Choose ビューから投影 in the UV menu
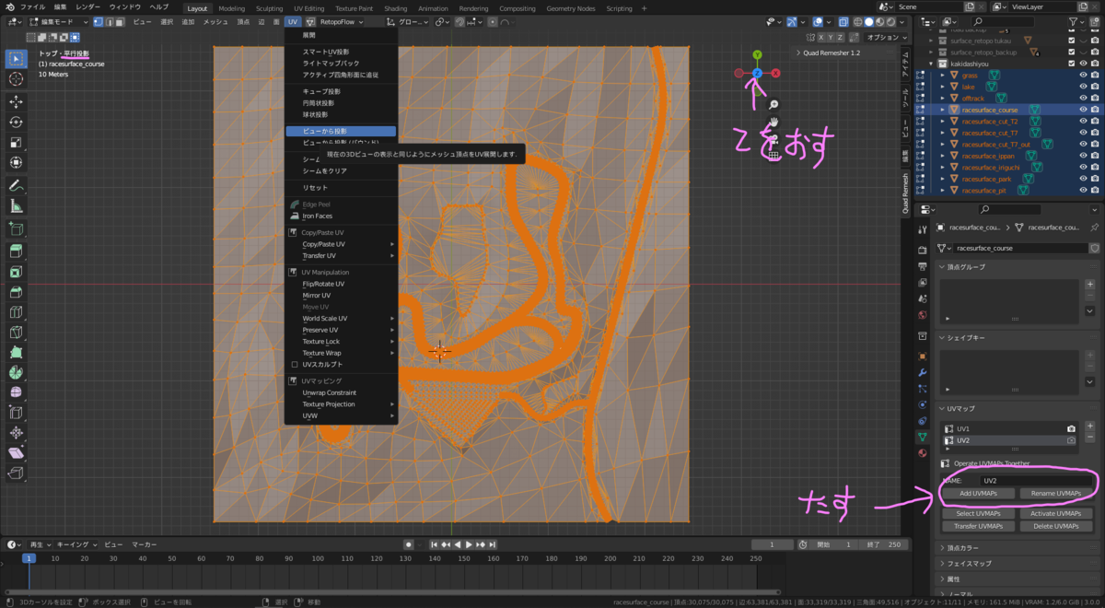Viewport: 1105px width, 608px height. pyautogui.click(x=324, y=132)
